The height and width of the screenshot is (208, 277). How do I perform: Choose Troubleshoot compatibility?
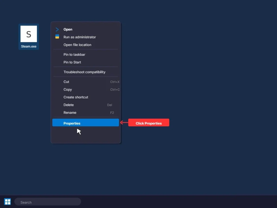(84, 72)
